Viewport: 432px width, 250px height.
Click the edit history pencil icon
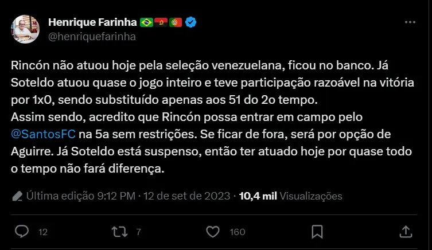(18, 196)
